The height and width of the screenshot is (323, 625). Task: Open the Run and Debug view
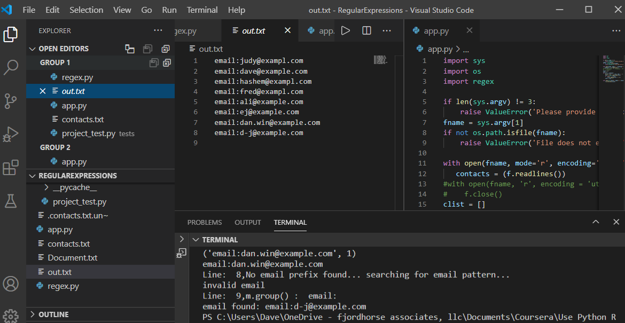11,134
